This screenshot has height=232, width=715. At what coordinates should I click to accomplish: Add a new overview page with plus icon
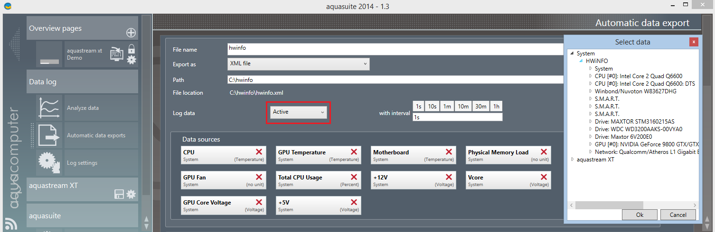coord(131,33)
